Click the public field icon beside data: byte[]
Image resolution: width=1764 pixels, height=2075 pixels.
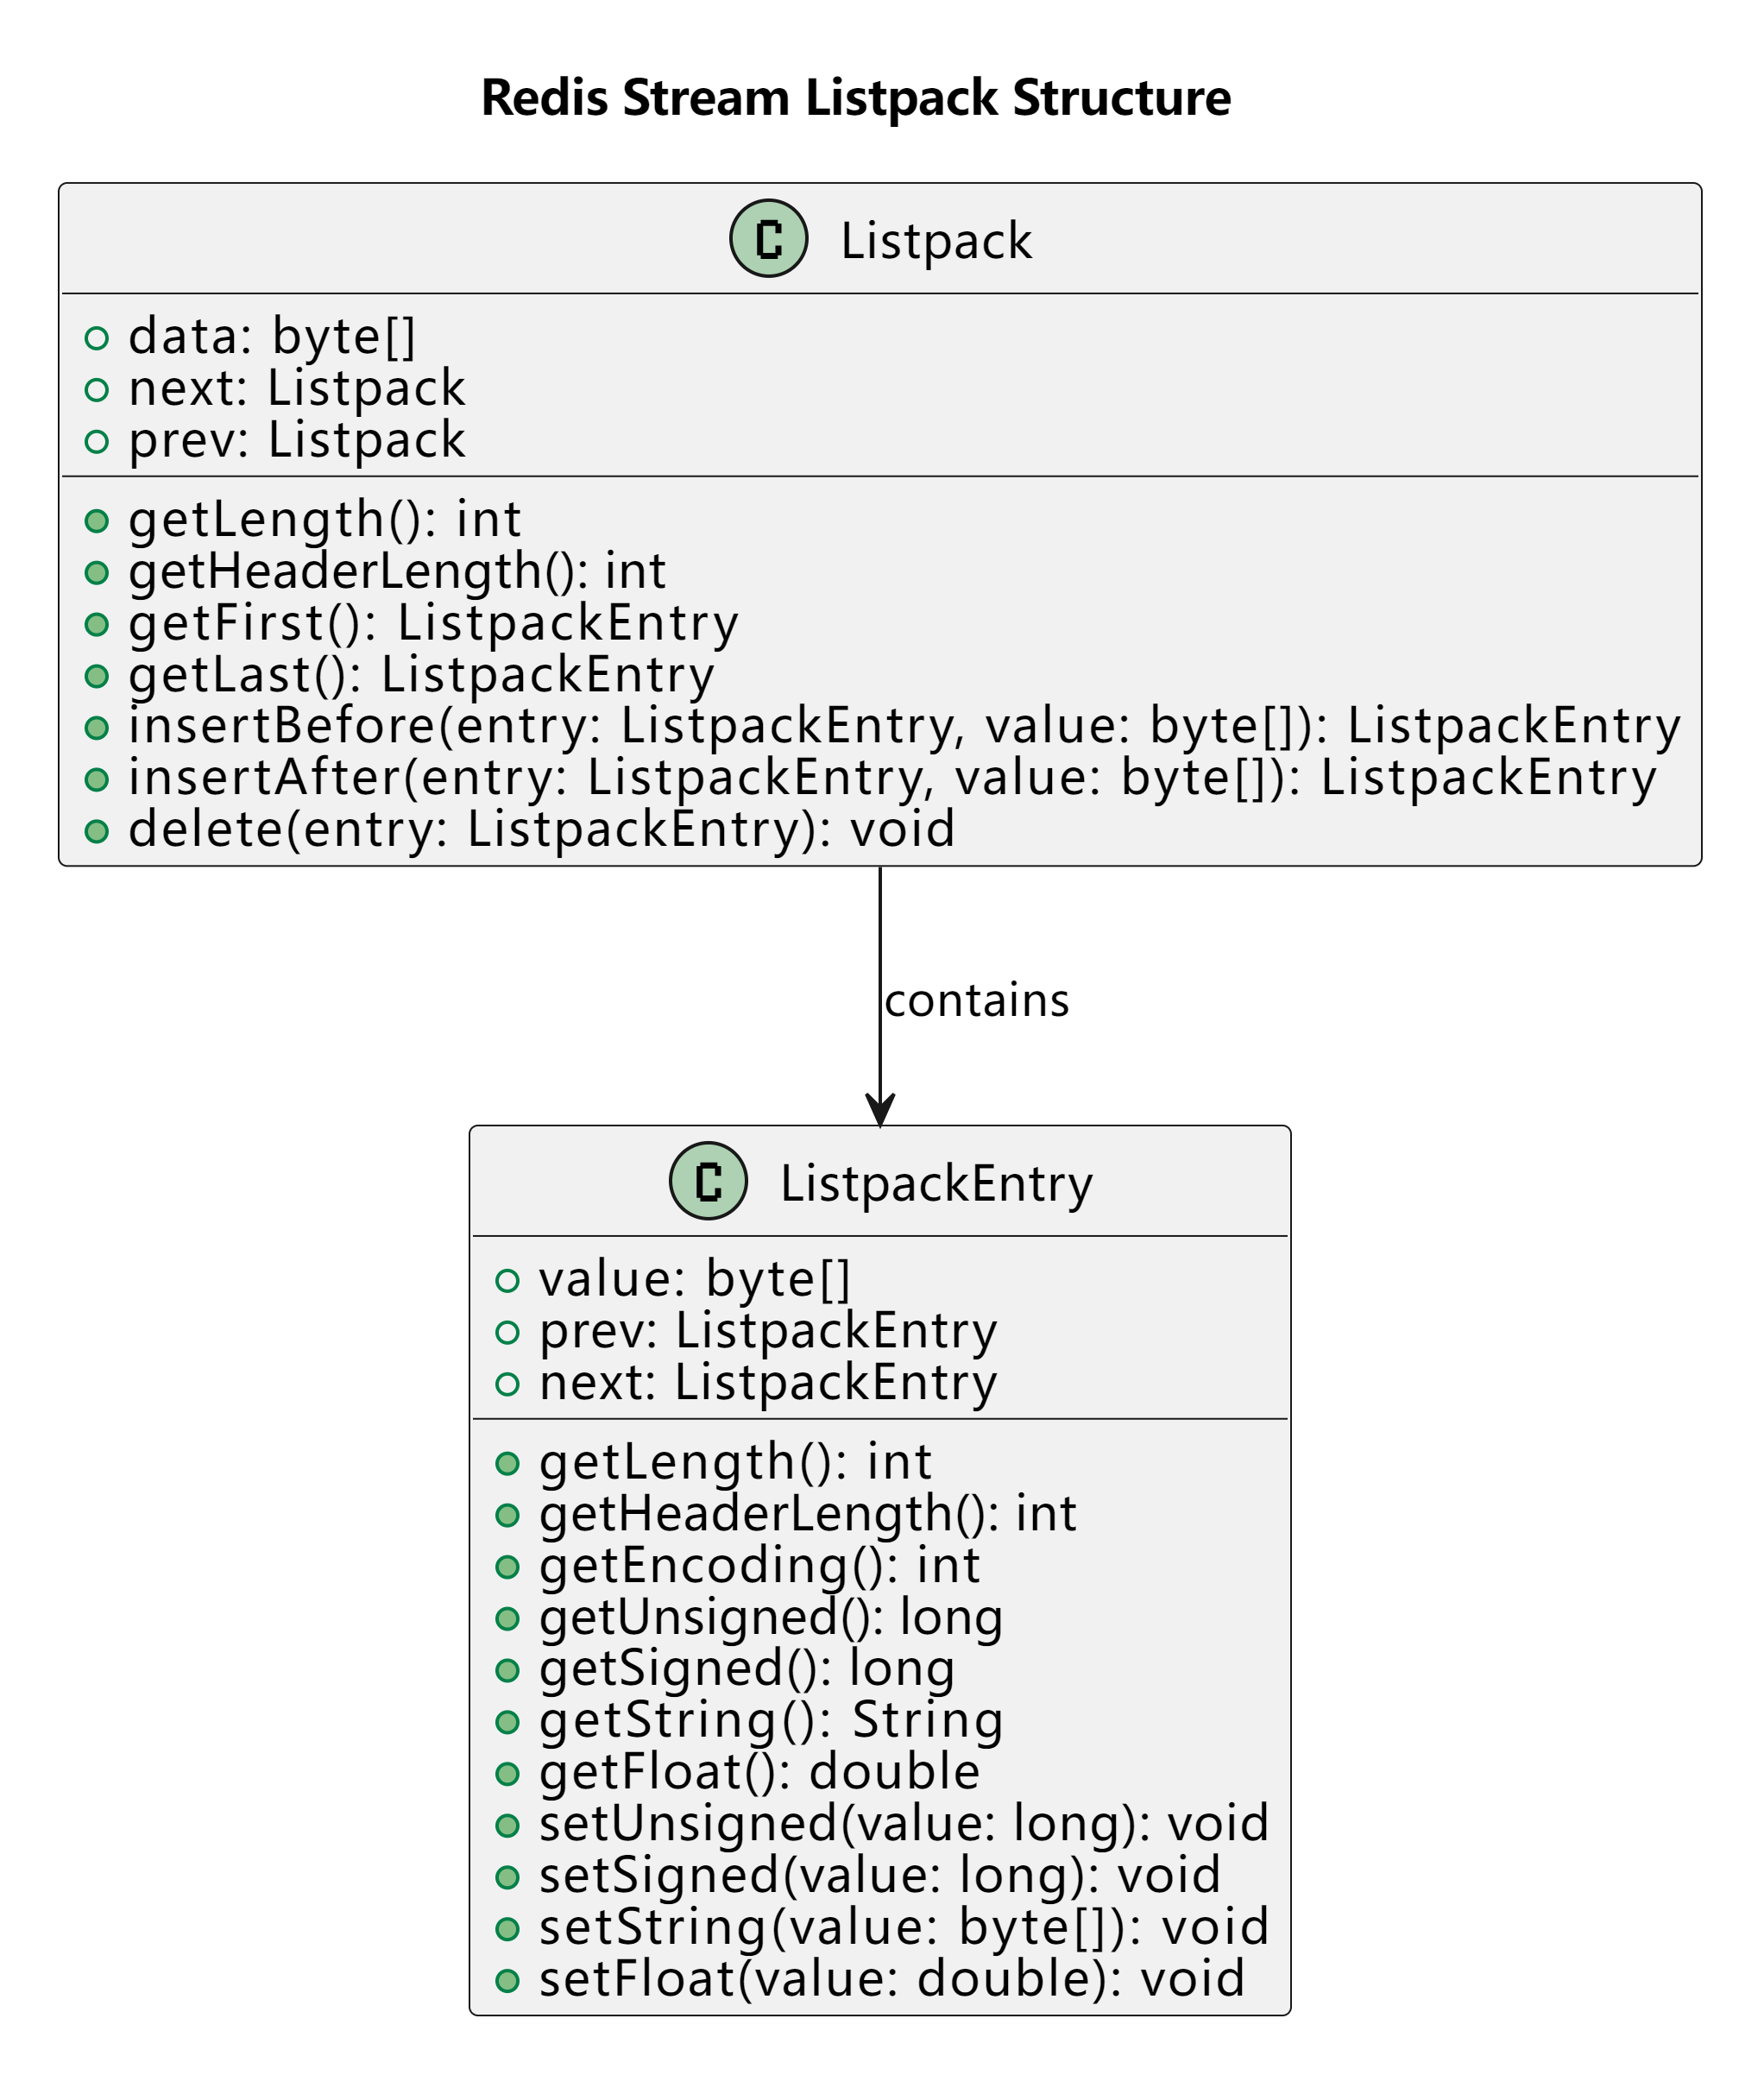(x=97, y=338)
